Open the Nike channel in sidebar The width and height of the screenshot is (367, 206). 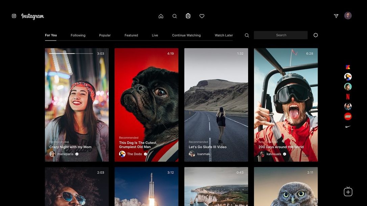348,127
